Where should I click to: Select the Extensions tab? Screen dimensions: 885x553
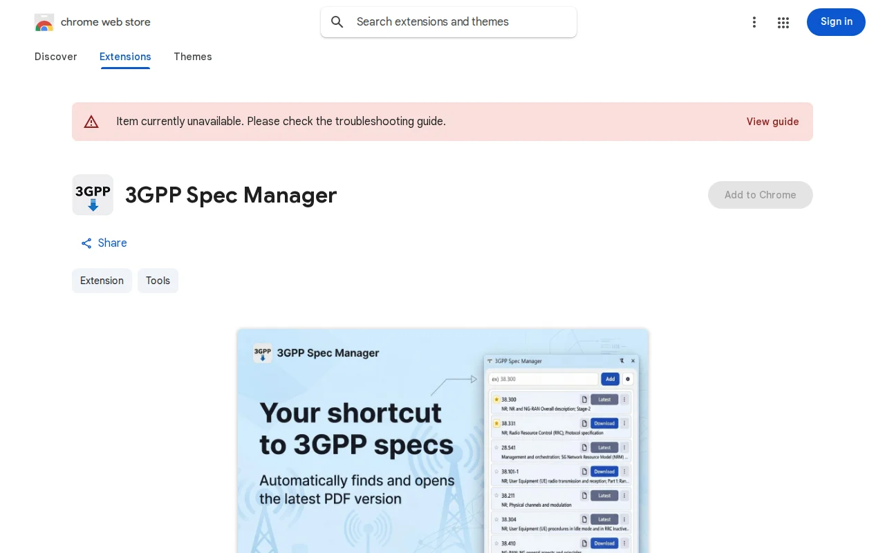click(x=125, y=57)
